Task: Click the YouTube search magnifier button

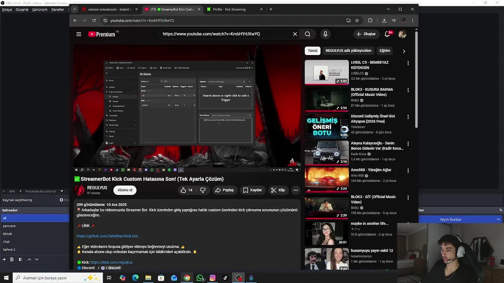Action: pyautogui.click(x=308, y=34)
